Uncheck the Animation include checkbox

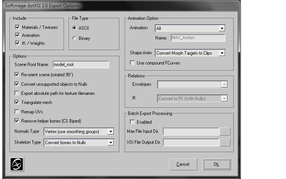17,35
